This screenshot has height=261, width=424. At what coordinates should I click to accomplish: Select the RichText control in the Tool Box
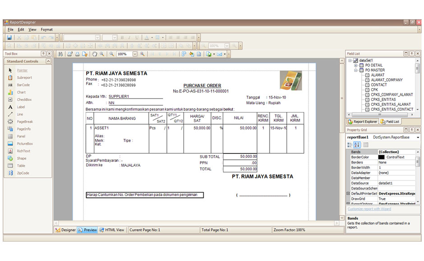23,151
